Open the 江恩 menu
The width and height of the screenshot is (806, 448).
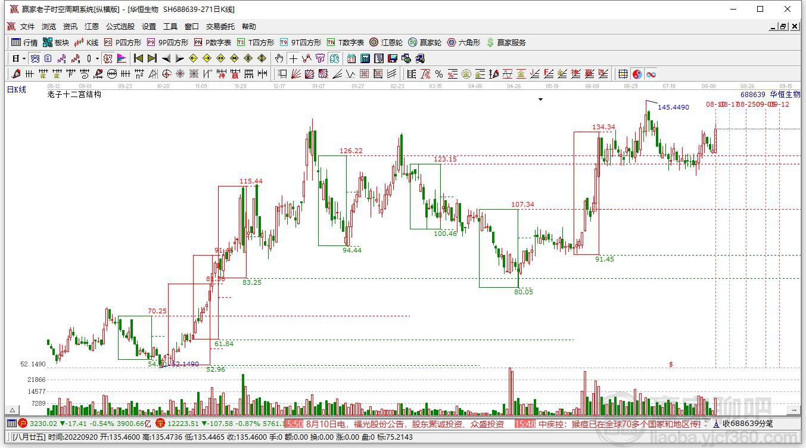tap(92, 27)
